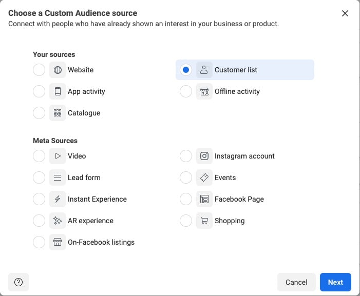Click the page layout icon beside Facebook Page
The height and width of the screenshot is (296, 360).
[204, 199]
